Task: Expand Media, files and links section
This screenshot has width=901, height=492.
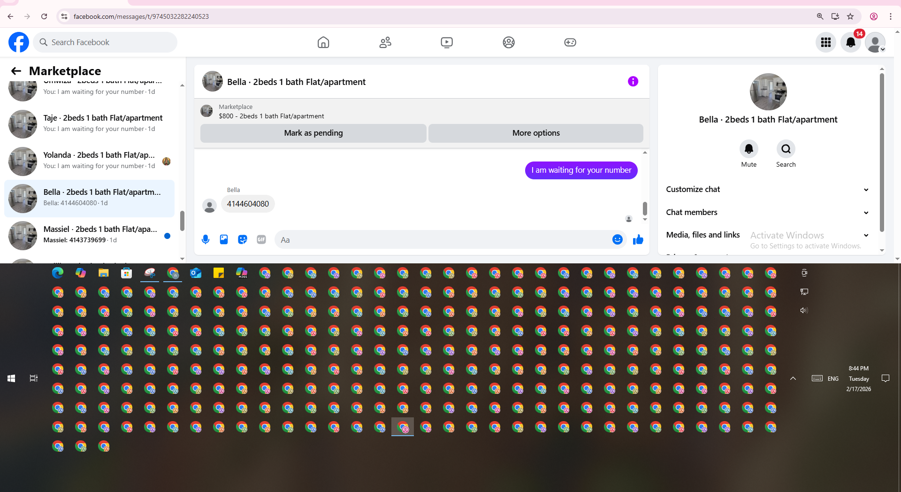Action: coord(768,235)
